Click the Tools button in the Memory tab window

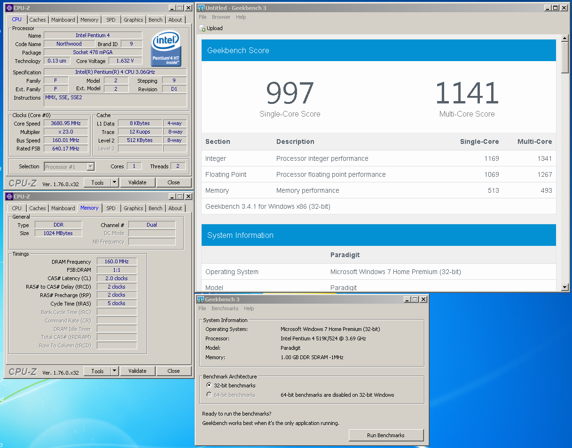point(97,371)
